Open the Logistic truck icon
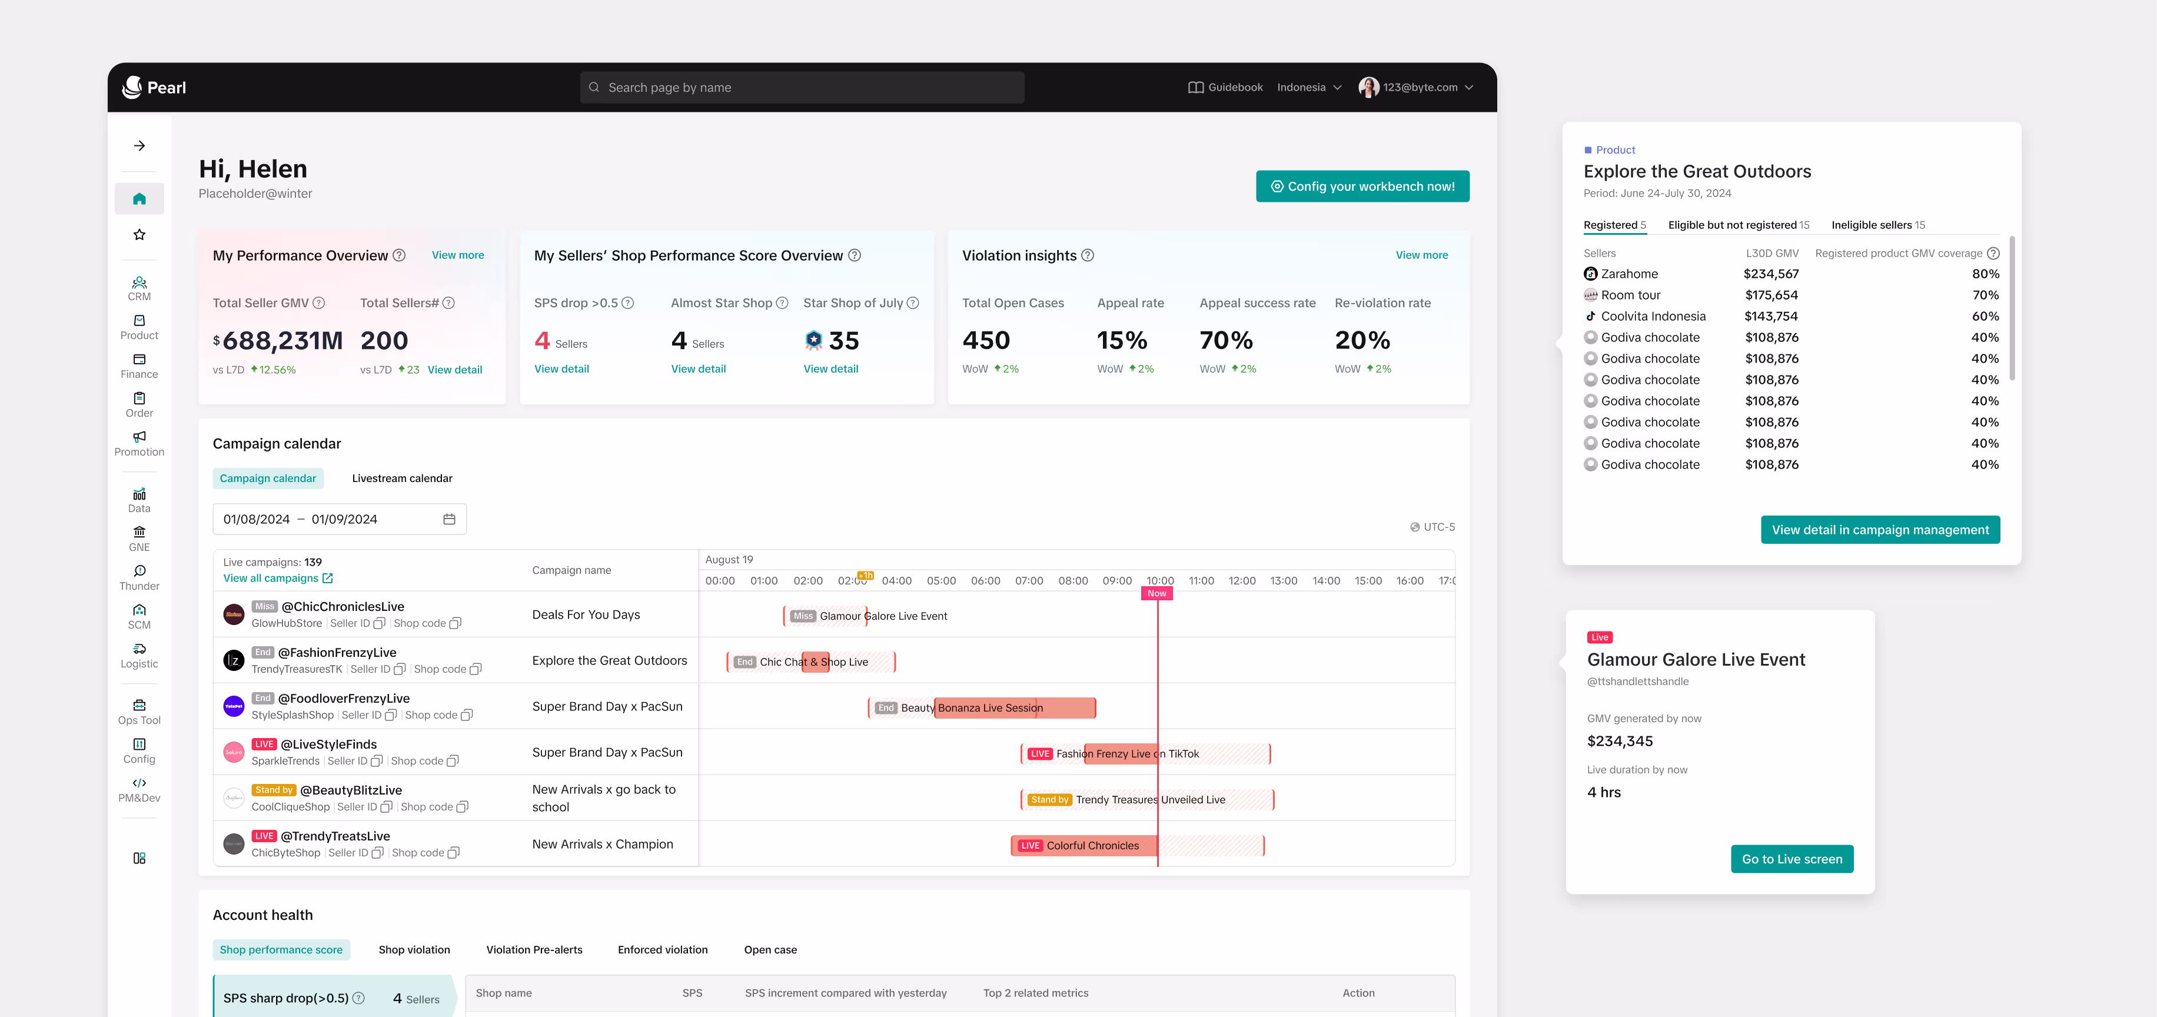2157x1017 pixels. click(x=139, y=649)
